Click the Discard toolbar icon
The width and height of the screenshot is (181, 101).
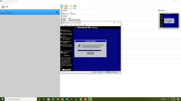71,6
